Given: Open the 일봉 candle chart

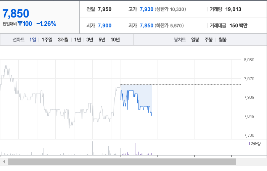Looking at the screenshot, I should pyautogui.click(x=195, y=40).
